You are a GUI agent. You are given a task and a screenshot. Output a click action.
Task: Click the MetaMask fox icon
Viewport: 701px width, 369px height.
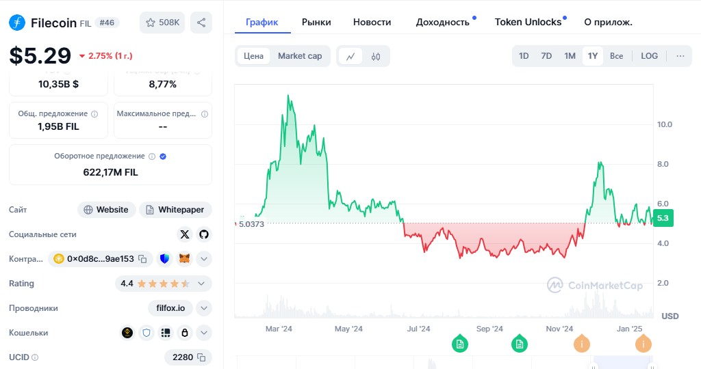(184, 259)
